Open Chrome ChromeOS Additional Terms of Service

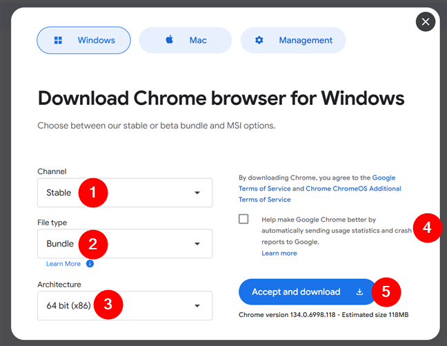tap(353, 189)
